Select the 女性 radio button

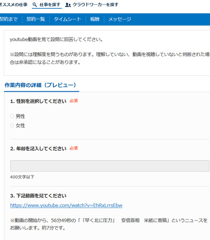tap(12, 125)
